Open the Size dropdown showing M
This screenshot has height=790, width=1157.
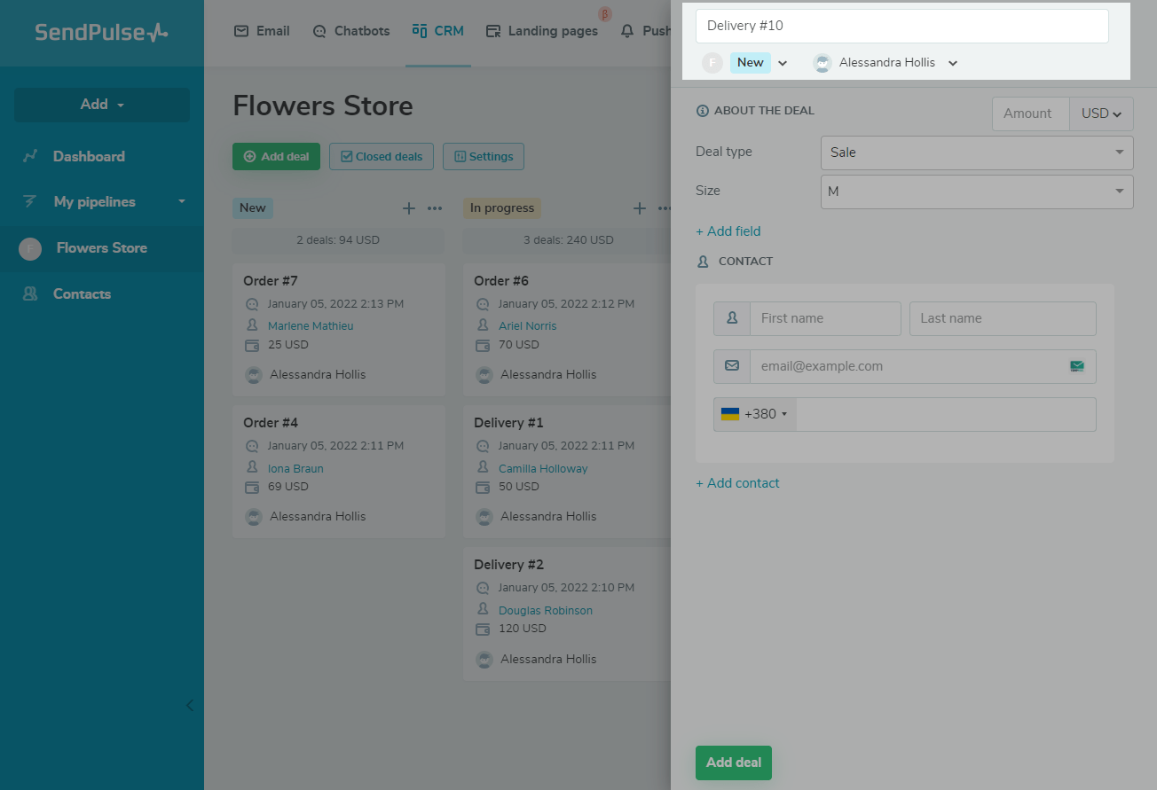click(976, 192)
